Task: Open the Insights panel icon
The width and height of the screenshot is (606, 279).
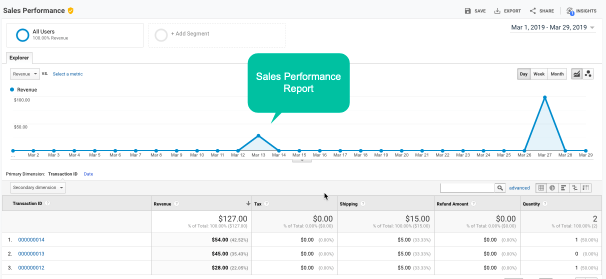Action: (570, 11)
